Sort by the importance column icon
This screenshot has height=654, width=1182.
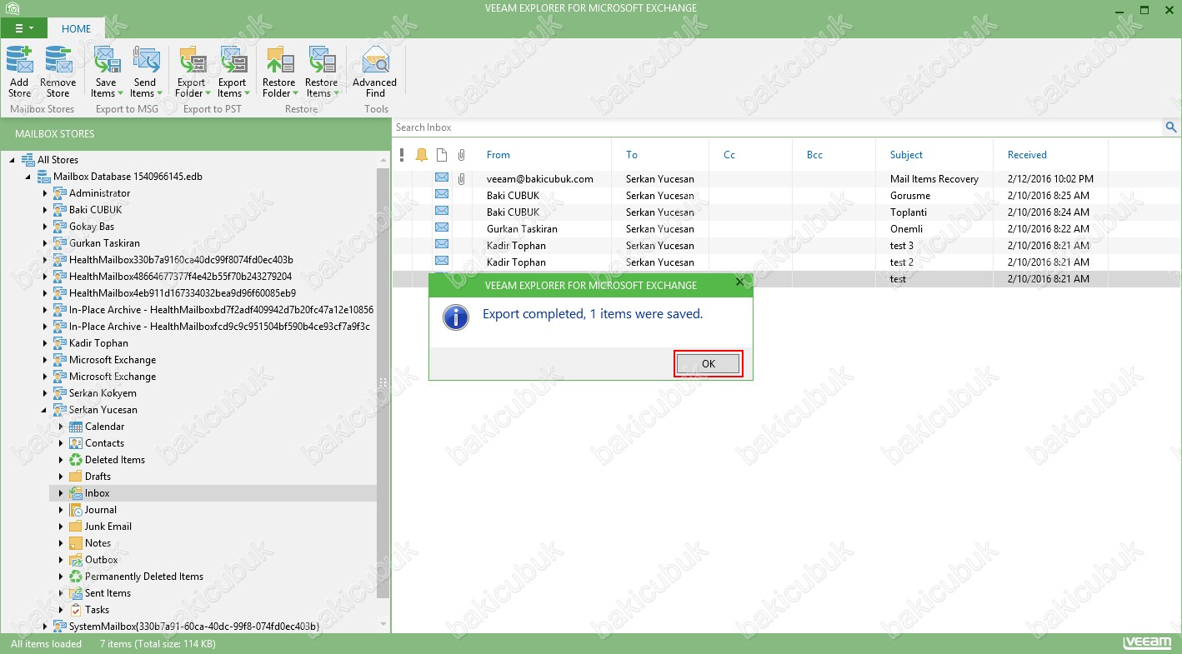[x=402, y=155]
